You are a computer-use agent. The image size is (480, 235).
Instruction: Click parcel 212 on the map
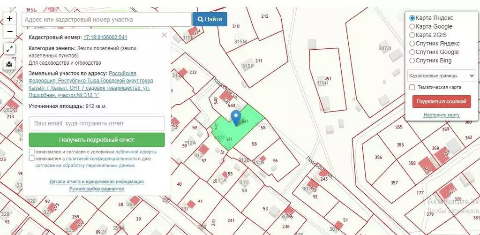[265, 16]
